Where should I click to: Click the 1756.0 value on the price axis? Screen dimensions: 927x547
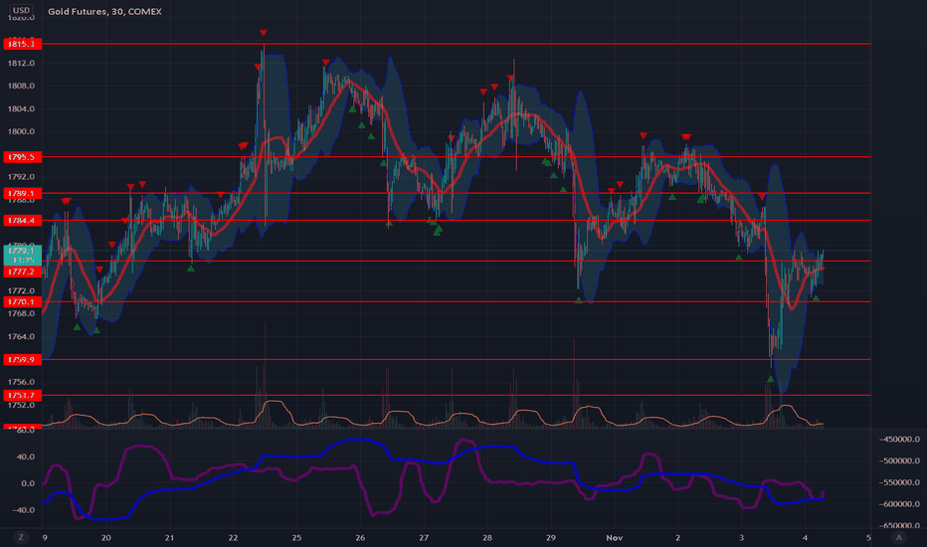click(x=21, y=382)
